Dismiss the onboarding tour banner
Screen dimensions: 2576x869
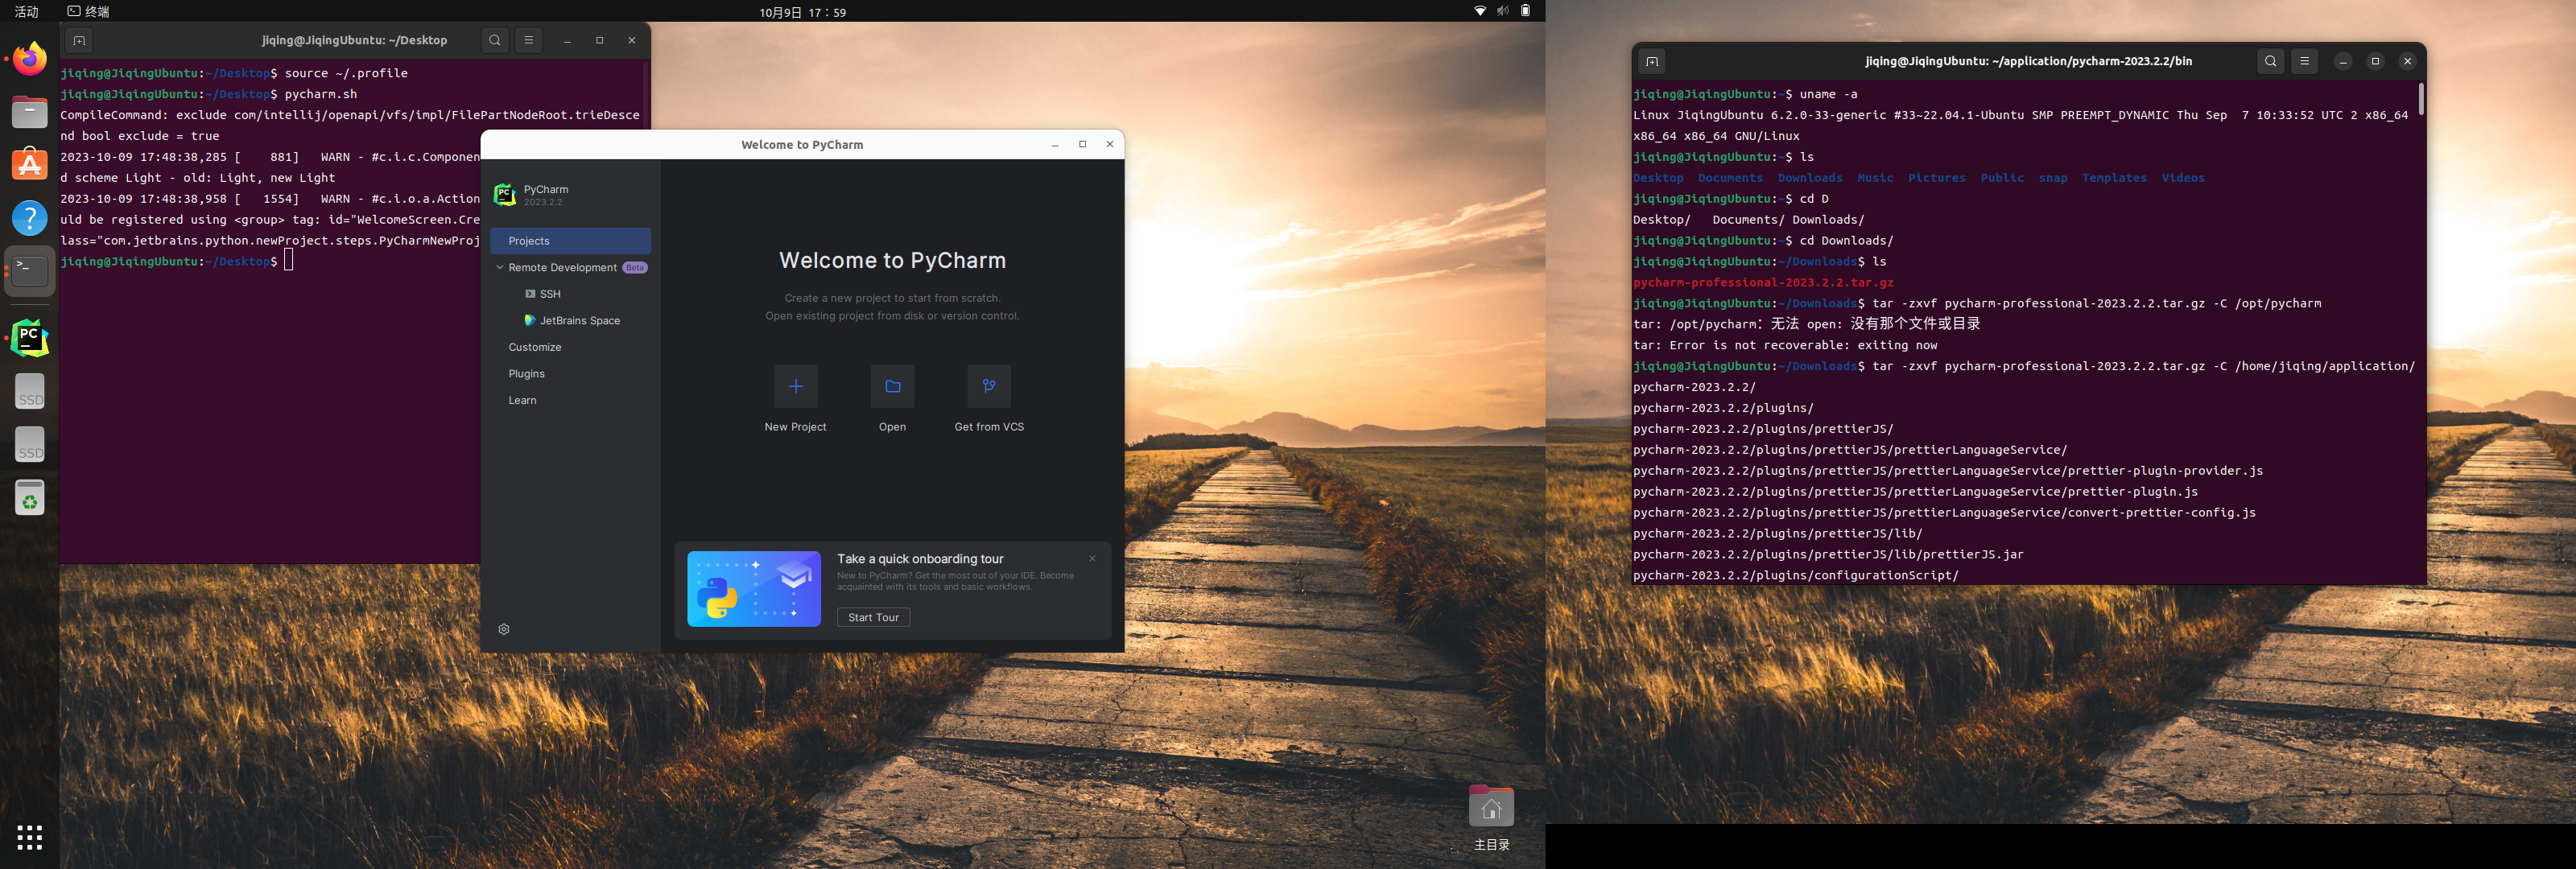(1092, 559)
